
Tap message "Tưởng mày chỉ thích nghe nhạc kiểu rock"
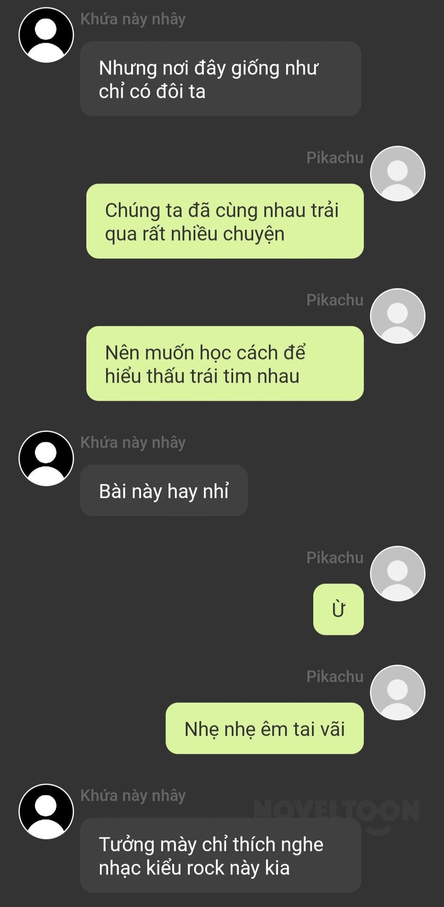pyautogui.click(x=221, y=856)
